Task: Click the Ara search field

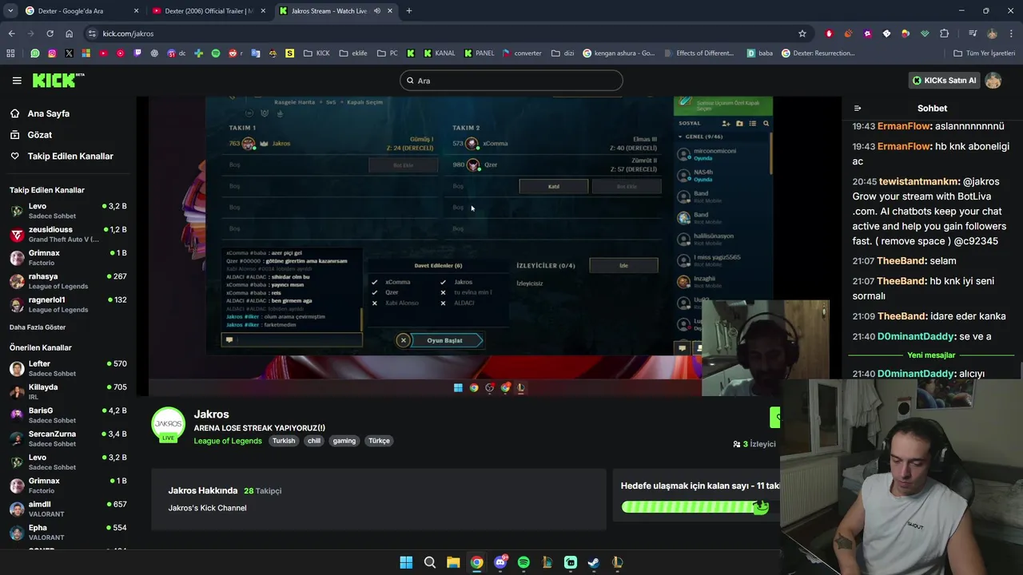Action: coord(511,81)
